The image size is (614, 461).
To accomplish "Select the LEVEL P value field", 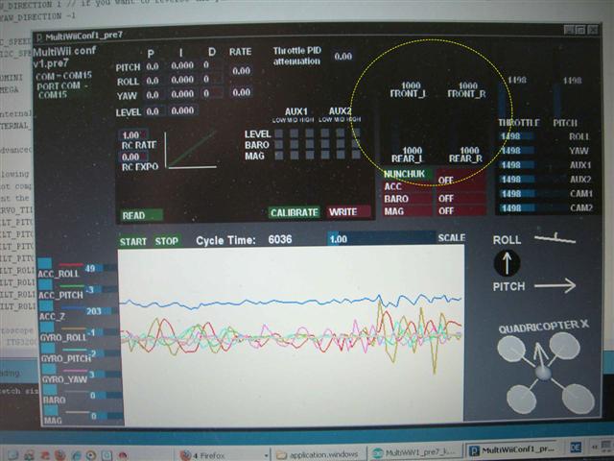I will (153, 111).
